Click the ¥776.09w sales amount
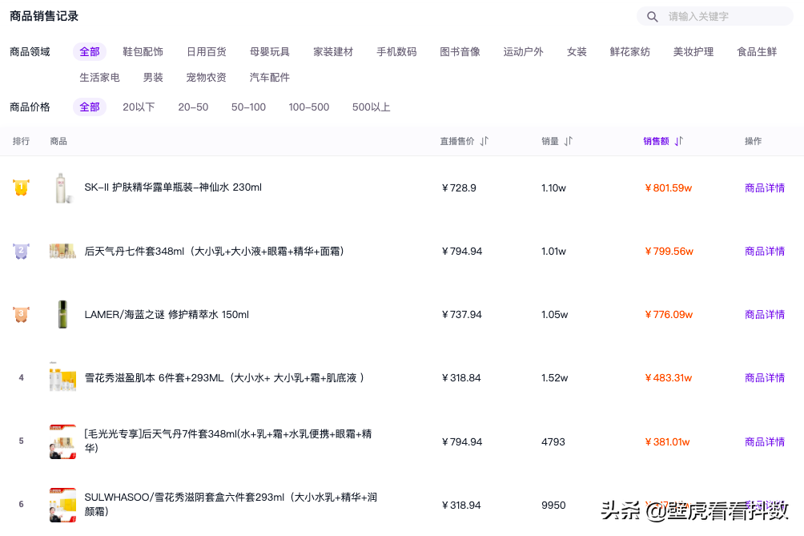Viewport: 804px width, 536px height. pos(669,314)
